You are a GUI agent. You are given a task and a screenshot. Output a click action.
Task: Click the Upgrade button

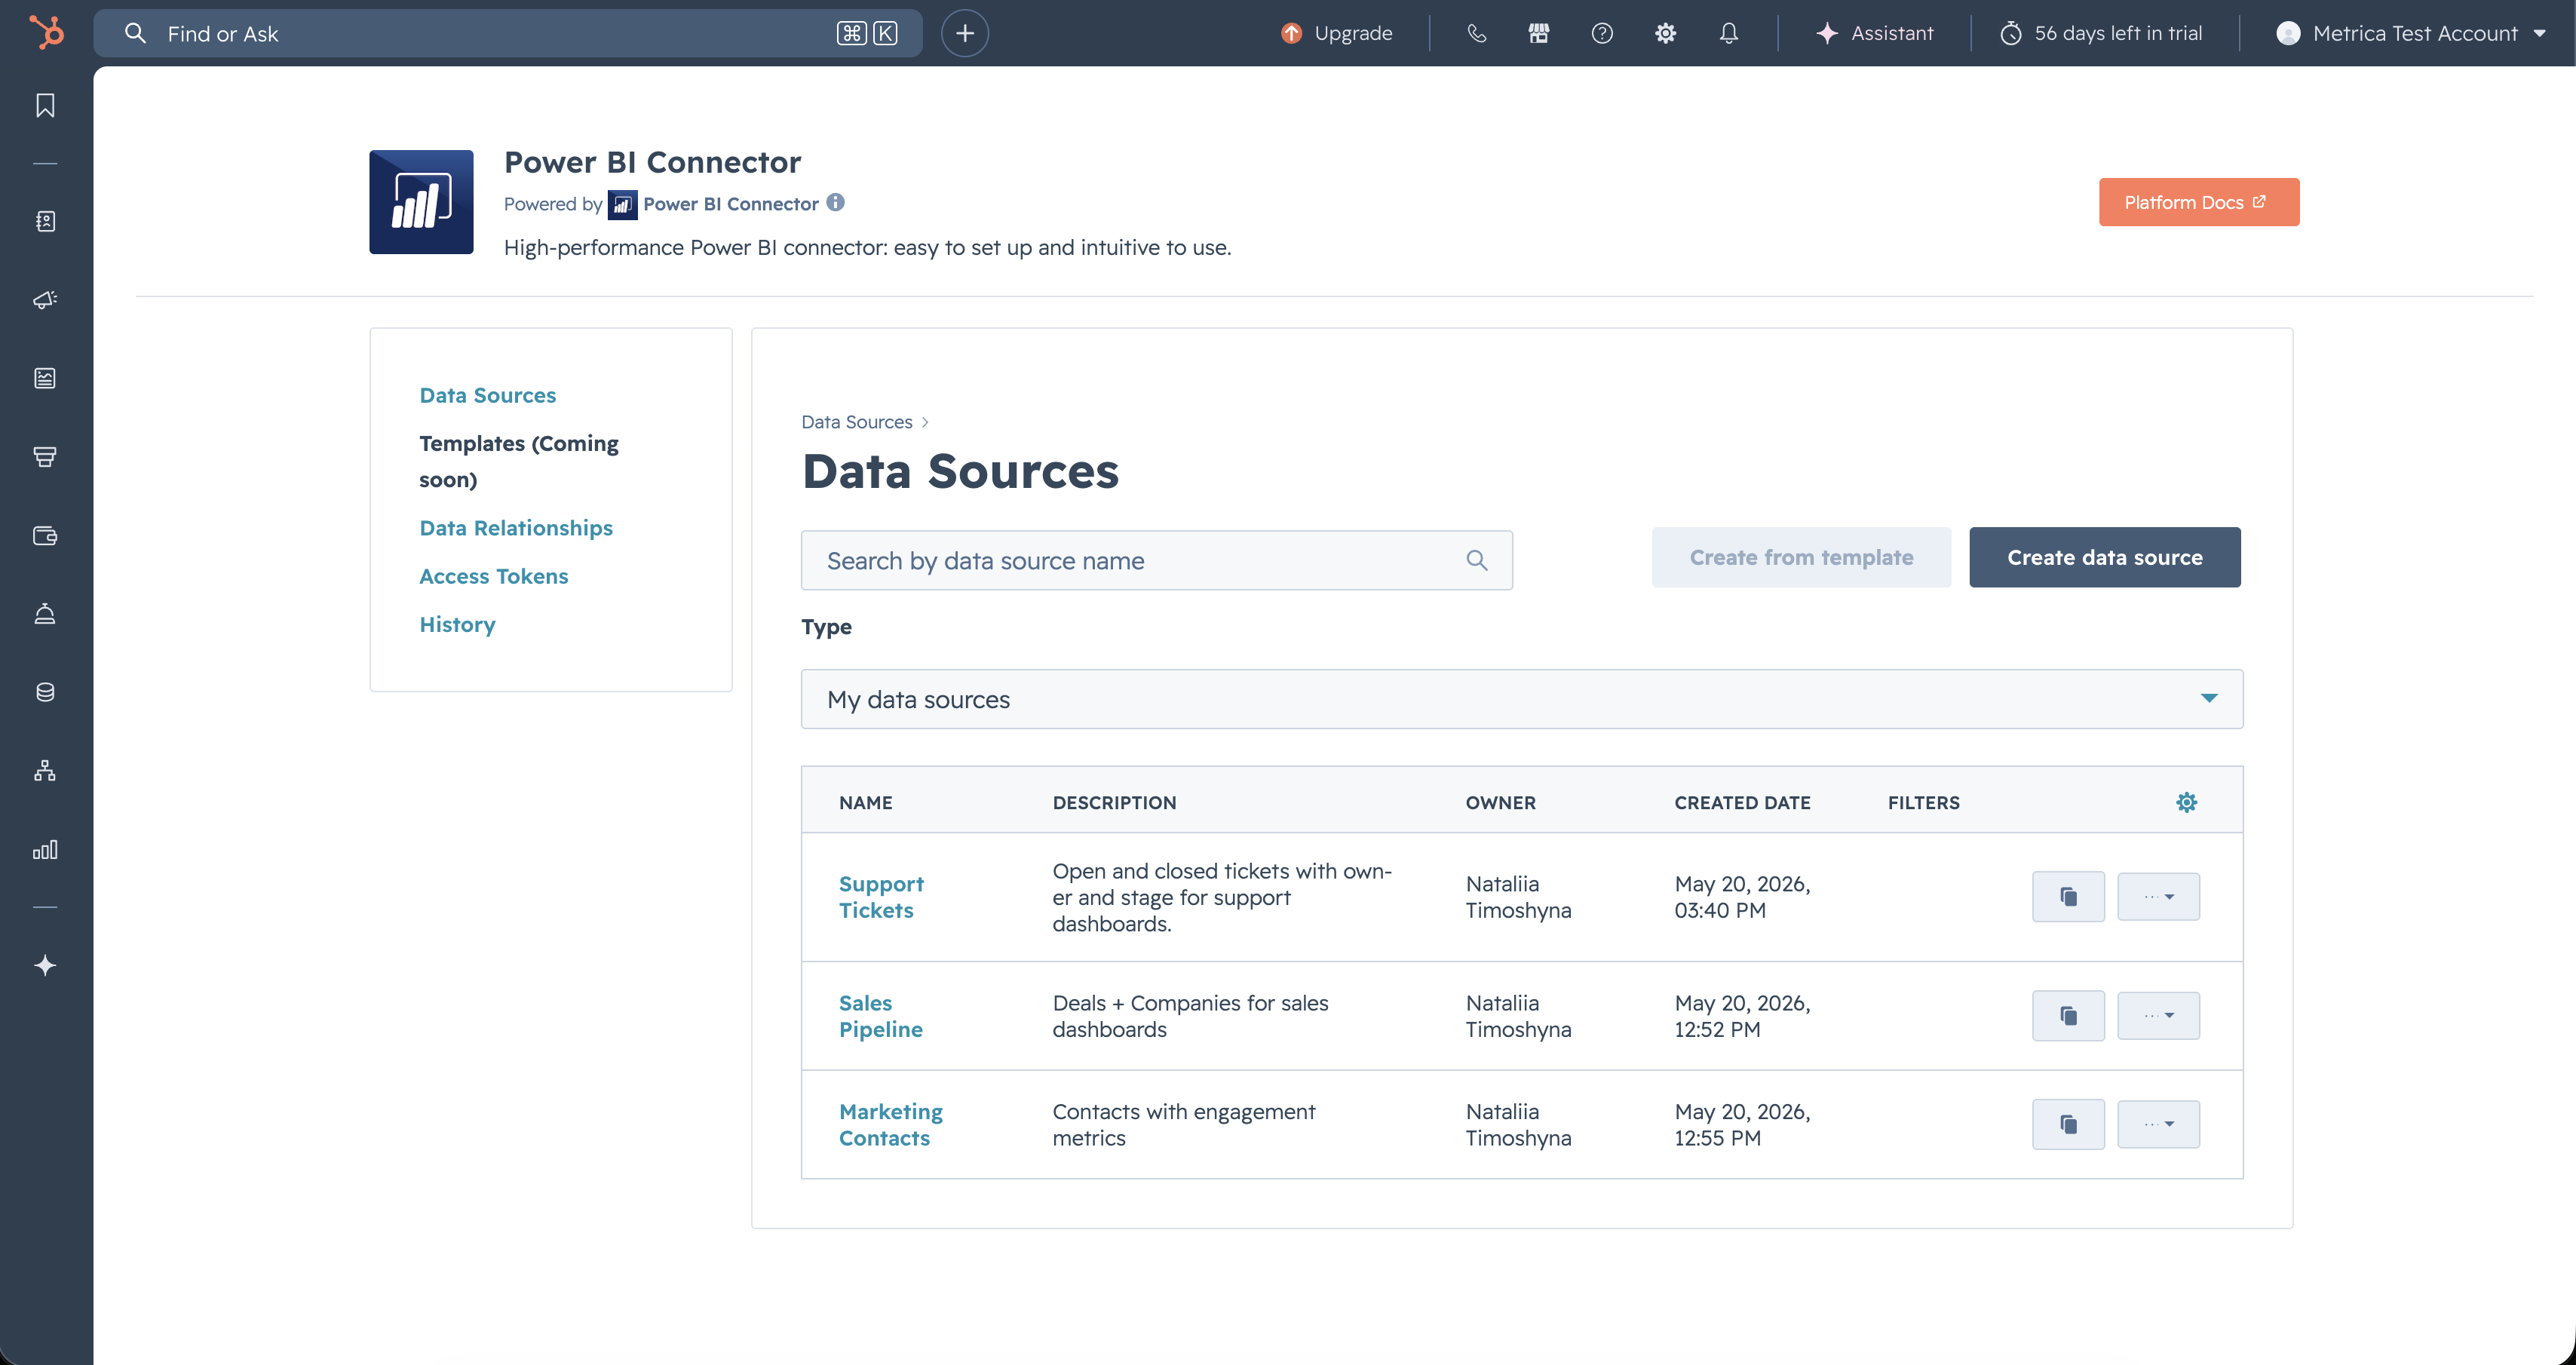click(x=1336, y=33)
